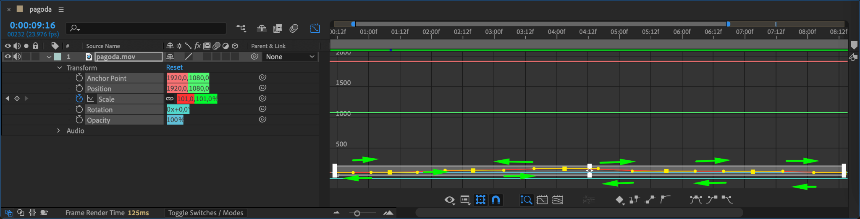
Task: Toggle Show Transform Box for selected keys
Action: pos(480,200)
